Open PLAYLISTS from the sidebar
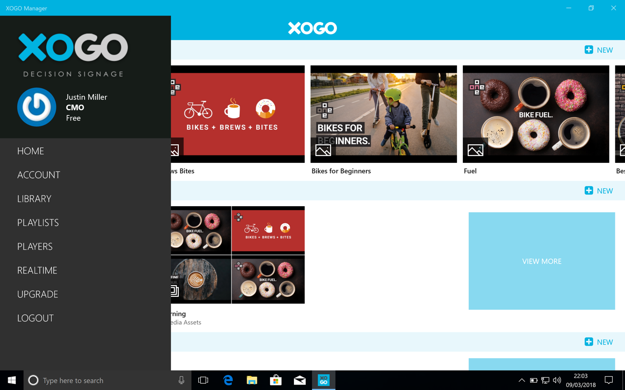Screen dimensions: 625x390 pos(38,223)
